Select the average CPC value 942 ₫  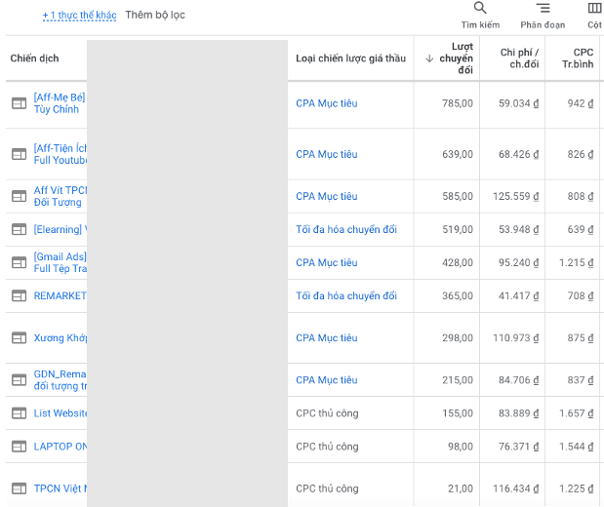tap(581, 103)
